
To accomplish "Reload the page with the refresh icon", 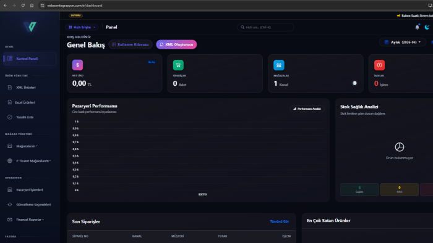I will (23, 6).
